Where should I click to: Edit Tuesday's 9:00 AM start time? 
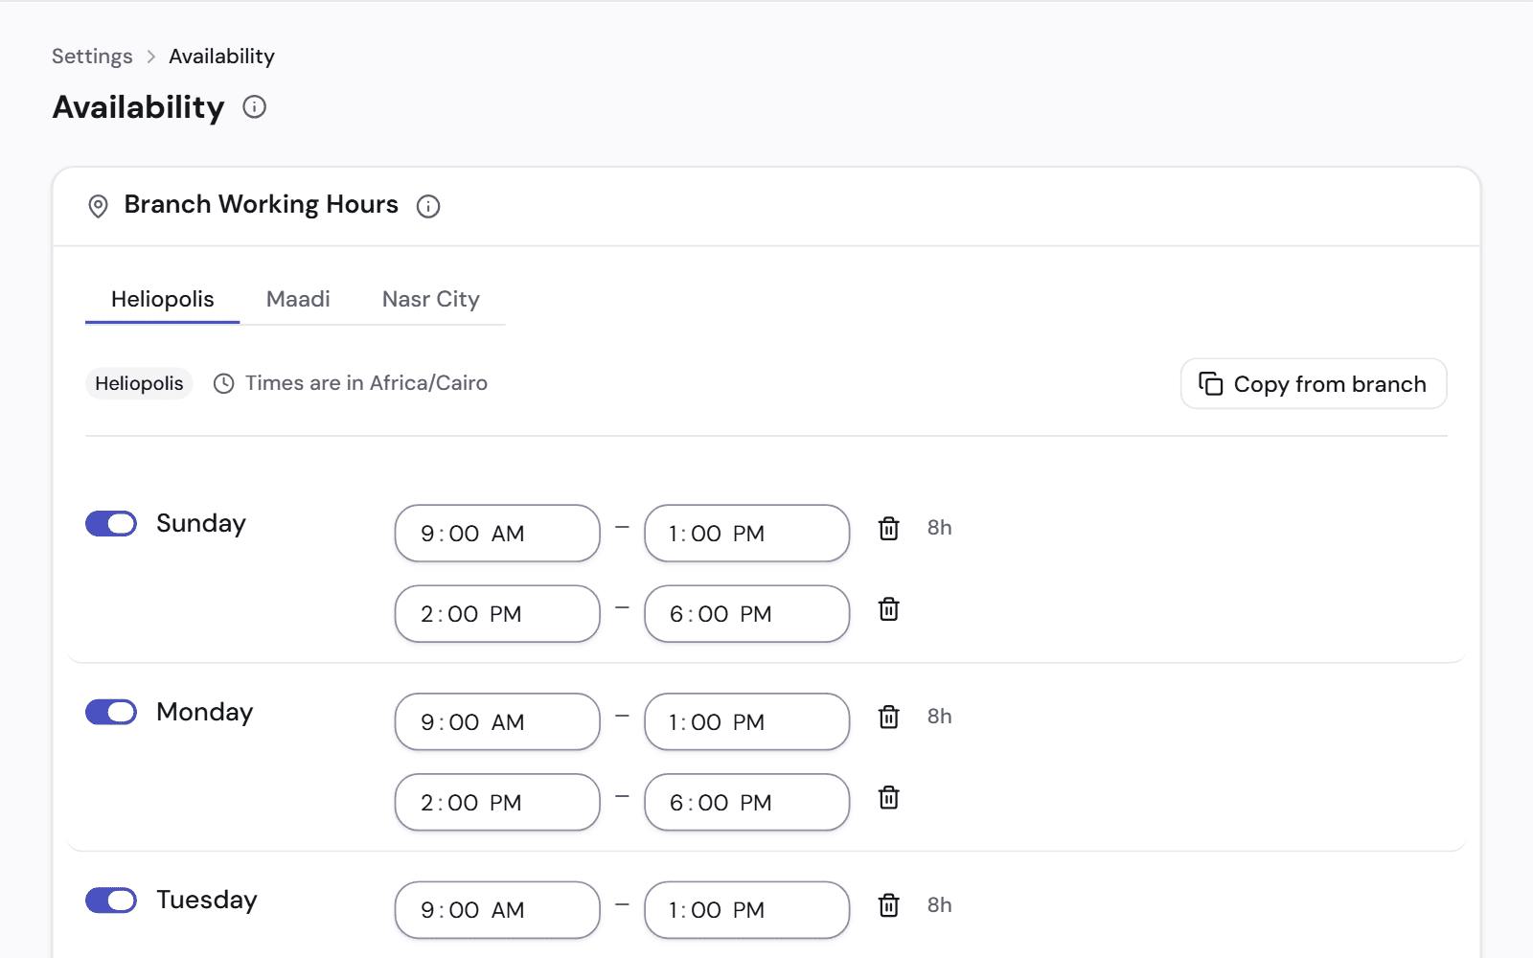click(497, 910)
